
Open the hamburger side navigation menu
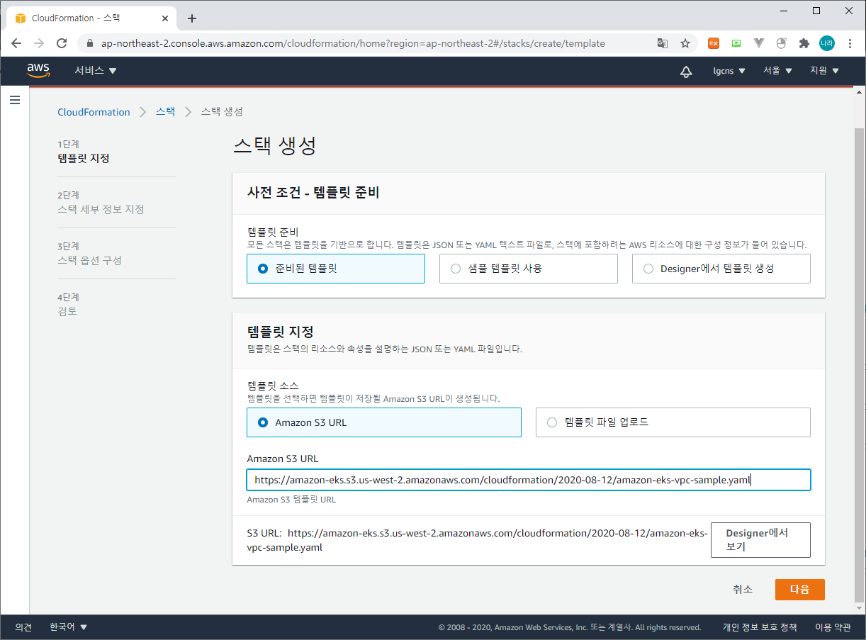15,100
